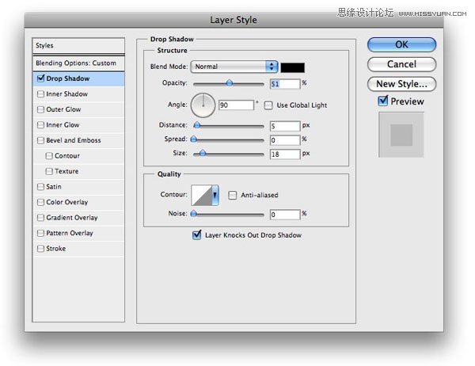Click the New Style... button
The image size is (475, 366).
(x=401, y=83)
